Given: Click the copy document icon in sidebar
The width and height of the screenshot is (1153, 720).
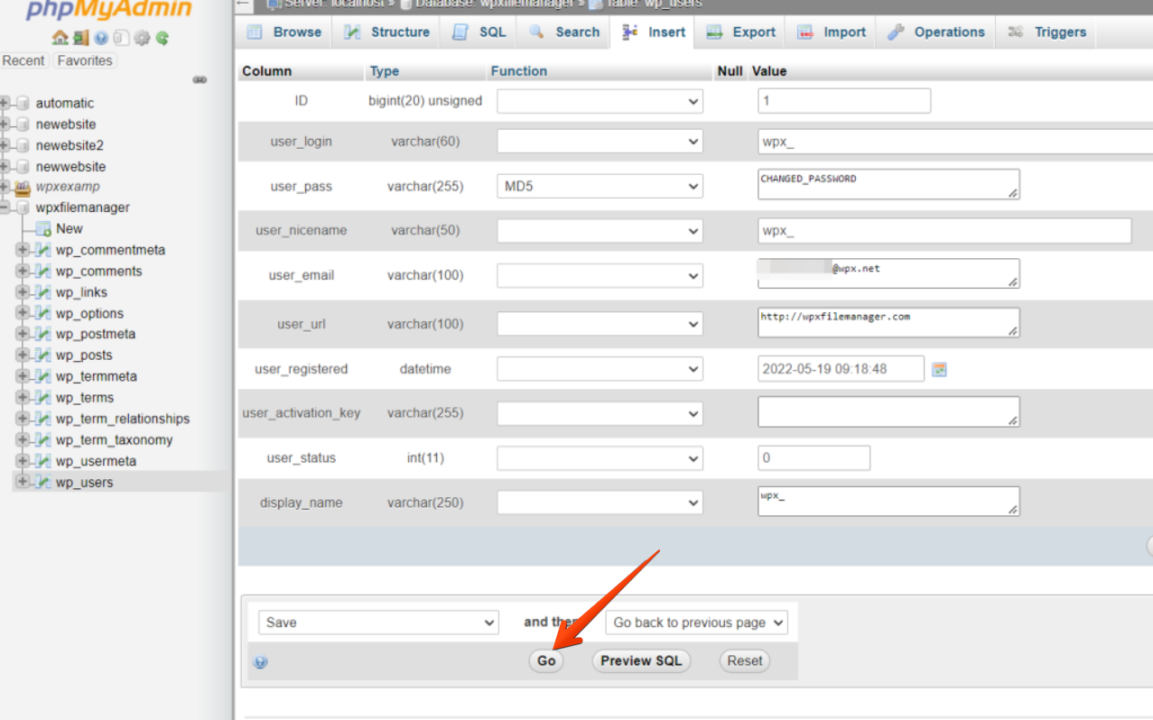Looking at the screenshot, I should [121, 38].
